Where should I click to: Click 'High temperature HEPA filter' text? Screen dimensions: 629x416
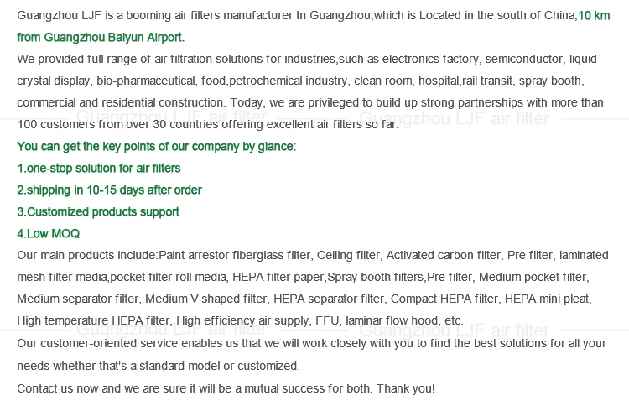[x=94, y=320]
